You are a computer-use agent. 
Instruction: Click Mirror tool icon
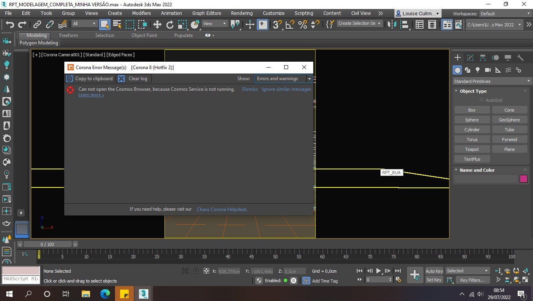[392, 24]
